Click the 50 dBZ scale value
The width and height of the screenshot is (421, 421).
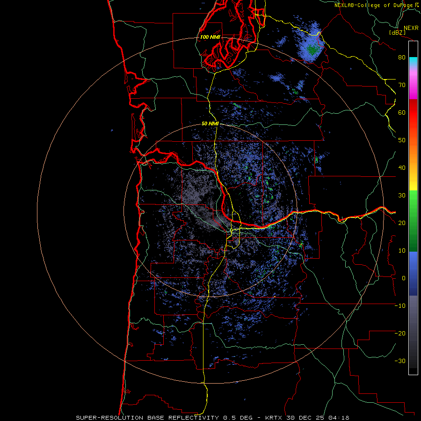click(x=402, y=140)
